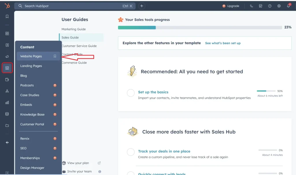
Task: Open the HubSpot sprocket logo home
Action: click(7, 6)
